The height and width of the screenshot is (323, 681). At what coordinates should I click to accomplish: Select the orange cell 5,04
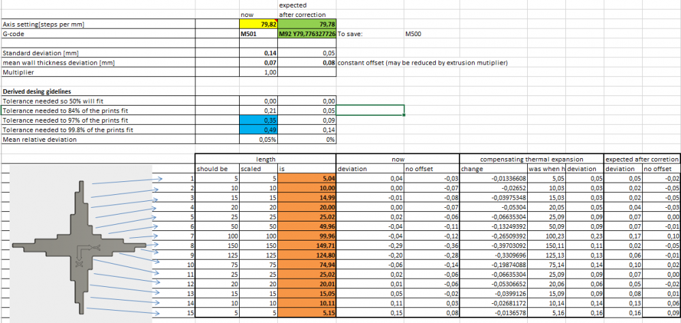coord(306,178)
